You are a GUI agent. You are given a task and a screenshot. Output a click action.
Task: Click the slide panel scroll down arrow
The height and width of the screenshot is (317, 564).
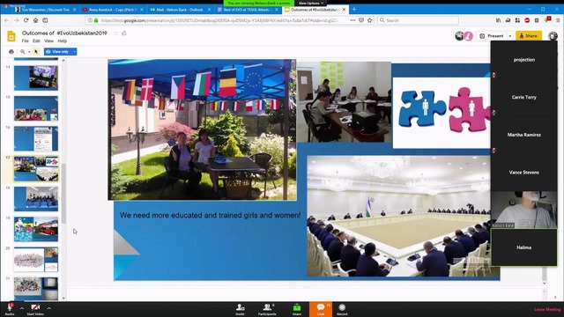click(x=63, y=298)
